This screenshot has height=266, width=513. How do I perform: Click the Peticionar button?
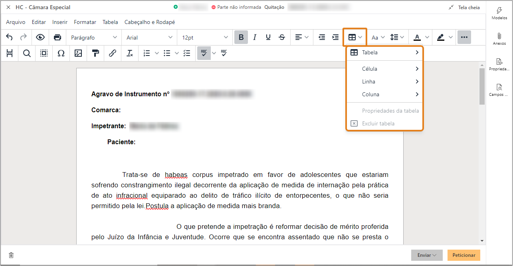(x=463, y=255)
